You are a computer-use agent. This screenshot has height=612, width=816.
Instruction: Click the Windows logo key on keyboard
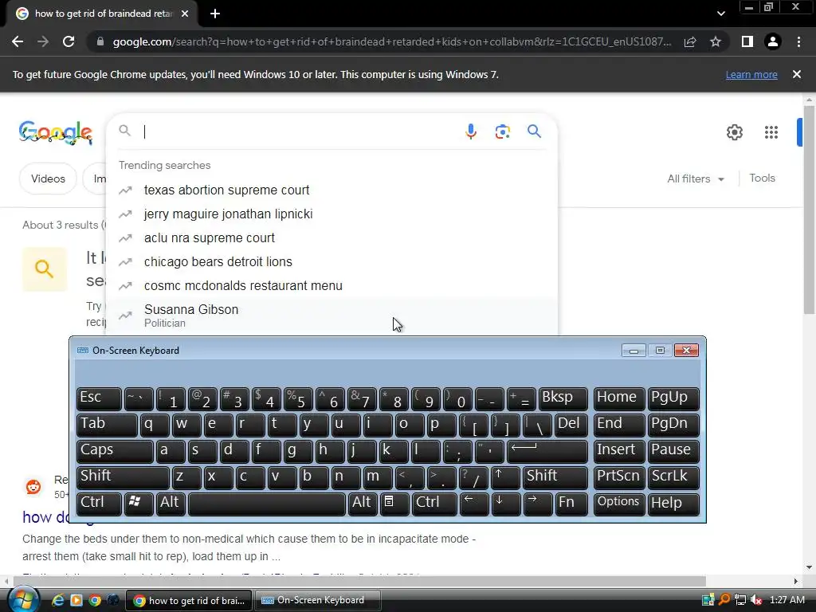(x=139, y=504)
